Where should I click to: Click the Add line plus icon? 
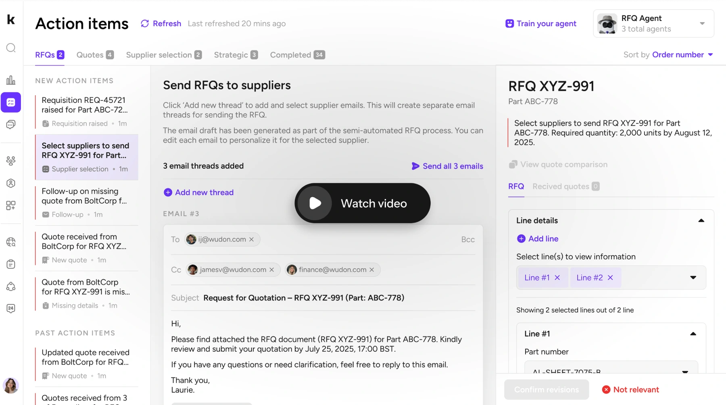coord(521,239)
